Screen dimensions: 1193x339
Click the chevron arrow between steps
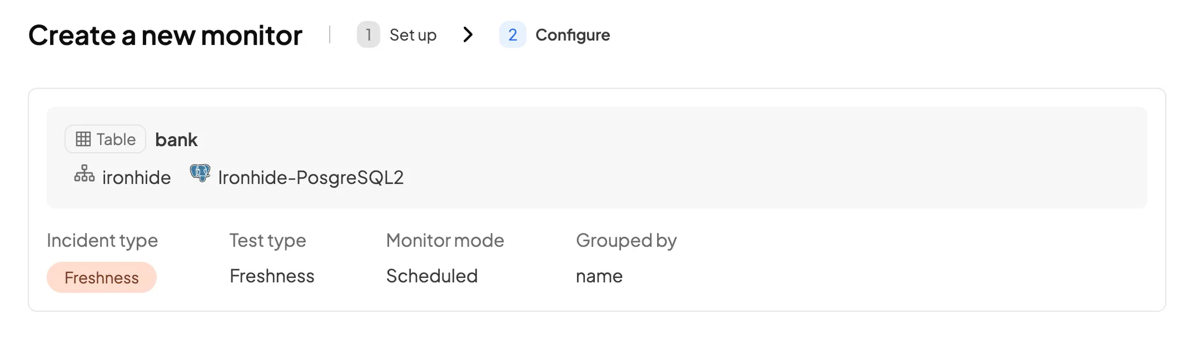pyautogui.click(x=468, y=35)
